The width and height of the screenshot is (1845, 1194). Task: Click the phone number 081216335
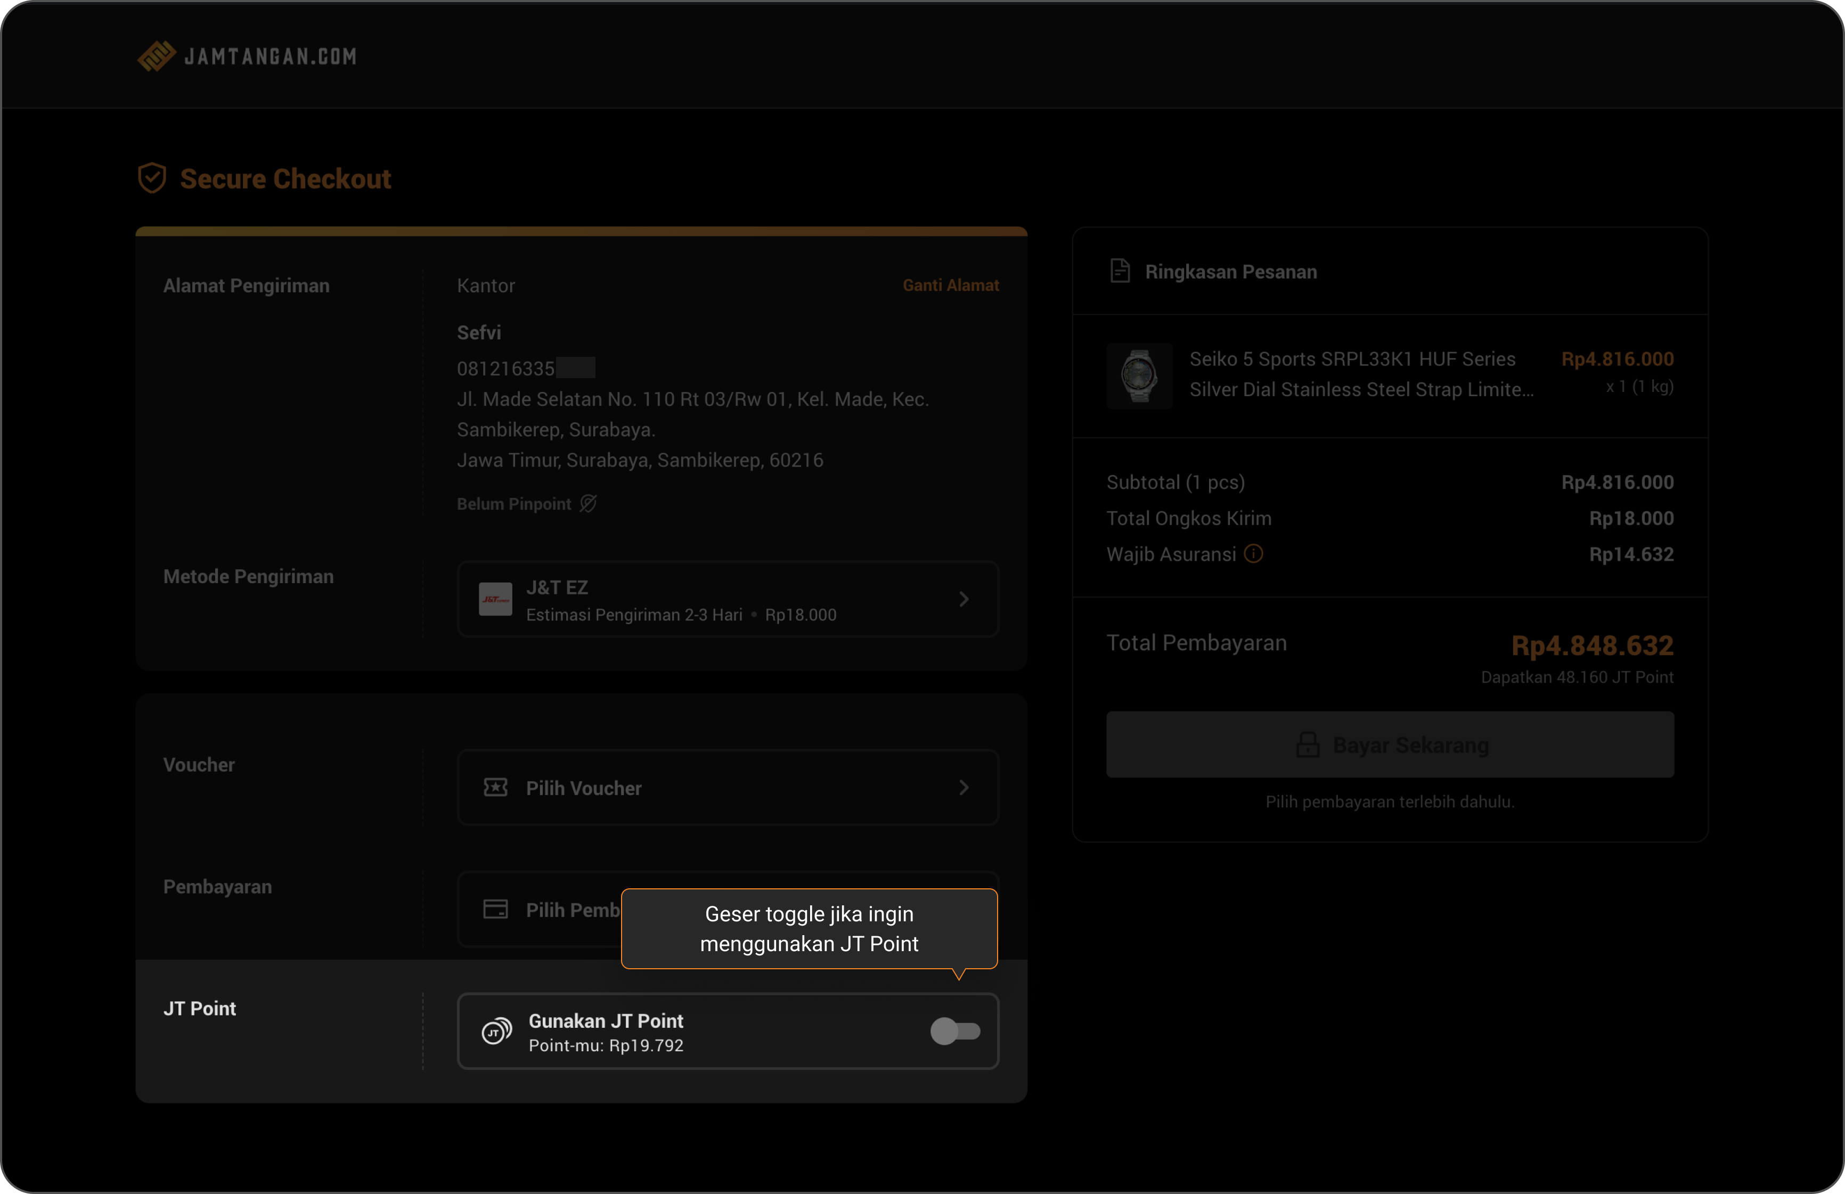tap(505, 369)
